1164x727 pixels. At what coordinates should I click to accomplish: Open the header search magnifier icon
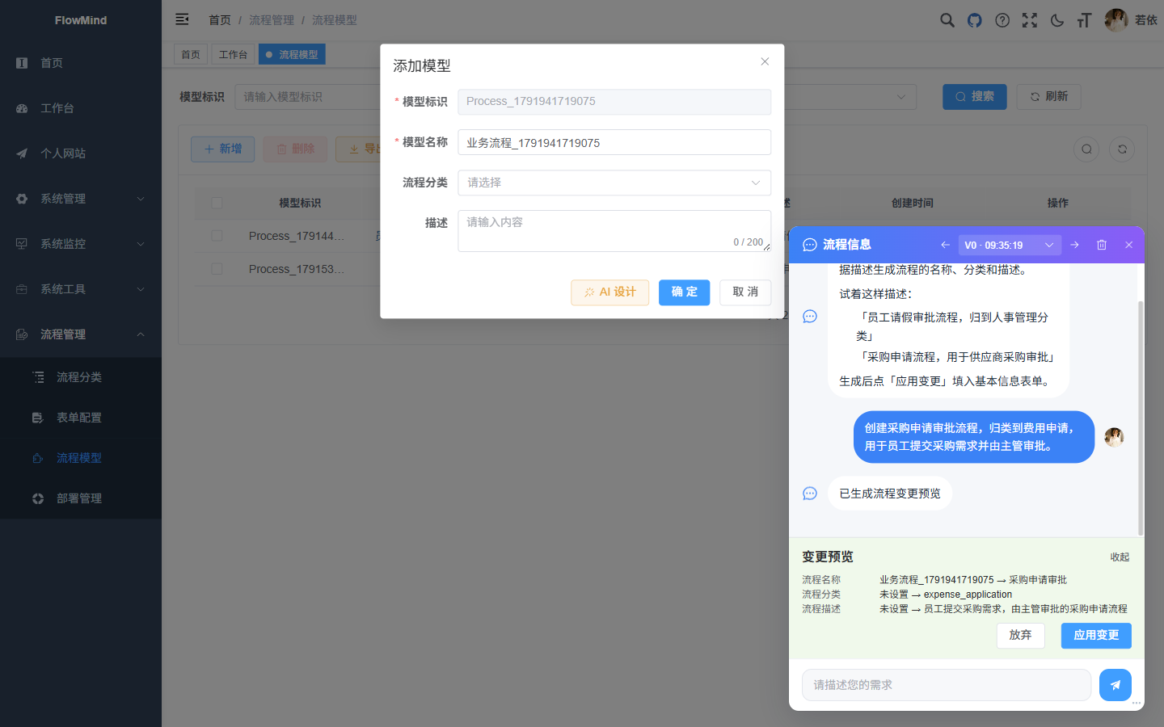pyautogui.click(x=947, y=20)
